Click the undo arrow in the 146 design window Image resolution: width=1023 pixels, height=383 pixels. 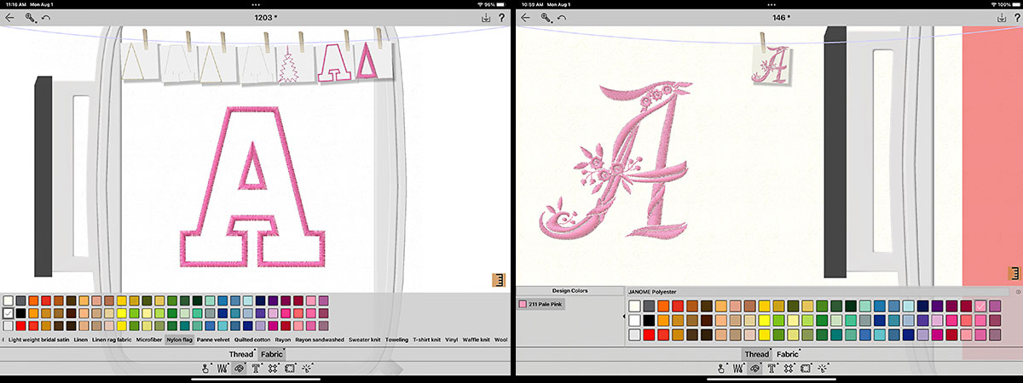pos(564,17)
